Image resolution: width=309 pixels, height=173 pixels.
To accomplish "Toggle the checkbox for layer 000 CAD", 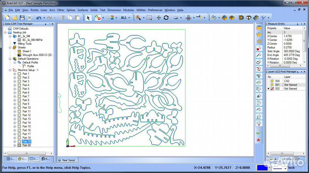I will (269, 81).
